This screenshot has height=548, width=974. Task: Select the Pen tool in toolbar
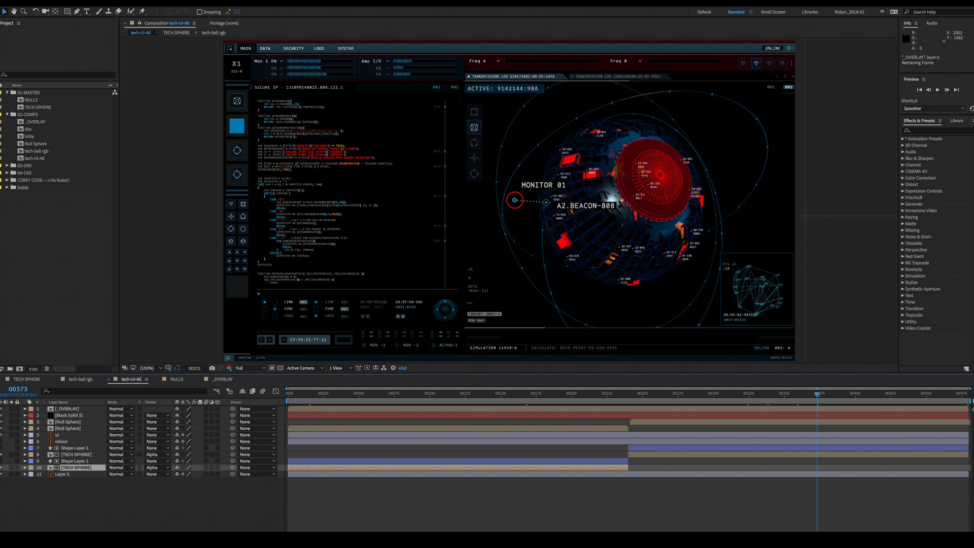click(77, 11)
